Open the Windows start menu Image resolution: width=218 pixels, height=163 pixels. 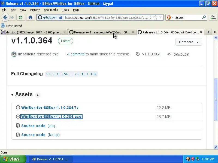13,159
